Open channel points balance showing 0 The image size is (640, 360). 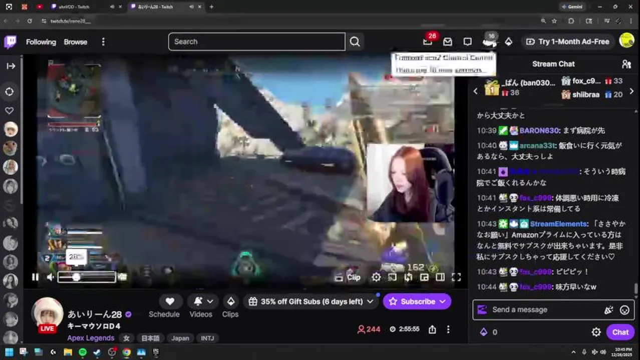pyautogui.click(x=489, y=332)
